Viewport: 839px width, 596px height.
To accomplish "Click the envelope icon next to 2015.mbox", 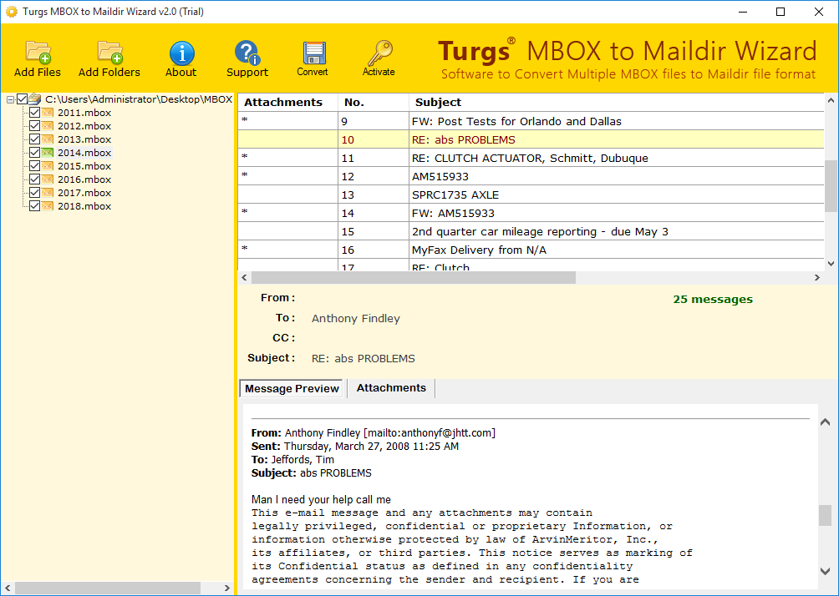I will (48, 166).
